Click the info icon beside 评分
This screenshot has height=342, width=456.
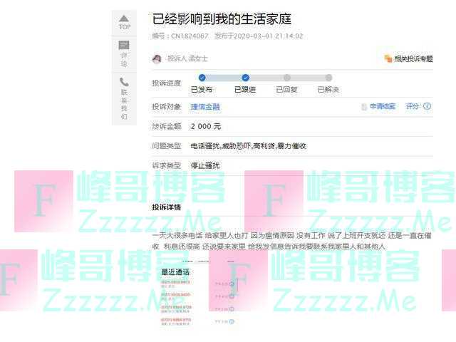[x=427, y=107]
